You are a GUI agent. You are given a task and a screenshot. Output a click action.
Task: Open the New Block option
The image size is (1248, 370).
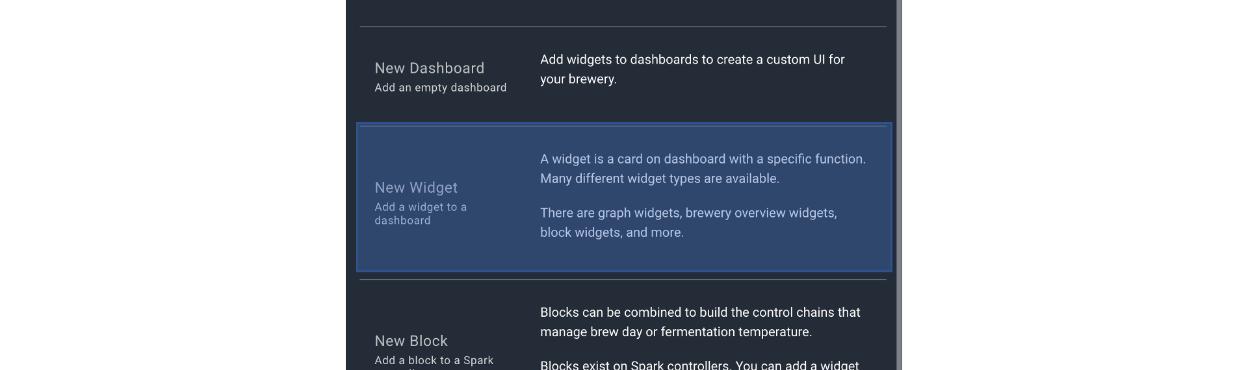pos(411,341)
